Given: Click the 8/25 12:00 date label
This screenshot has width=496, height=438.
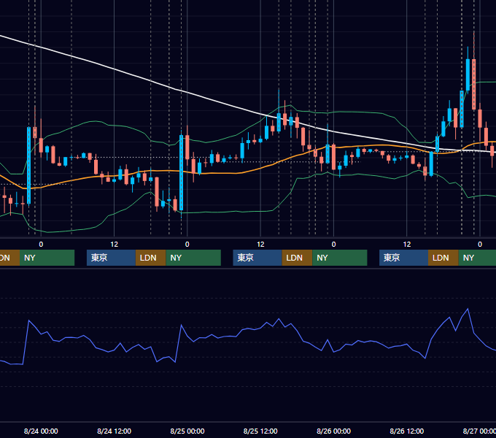Looking at the screenshot, I should click(x=260, y=431).
